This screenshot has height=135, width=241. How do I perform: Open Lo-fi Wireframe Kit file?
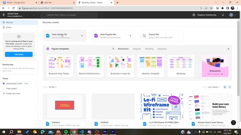click(x=162, y=110)
